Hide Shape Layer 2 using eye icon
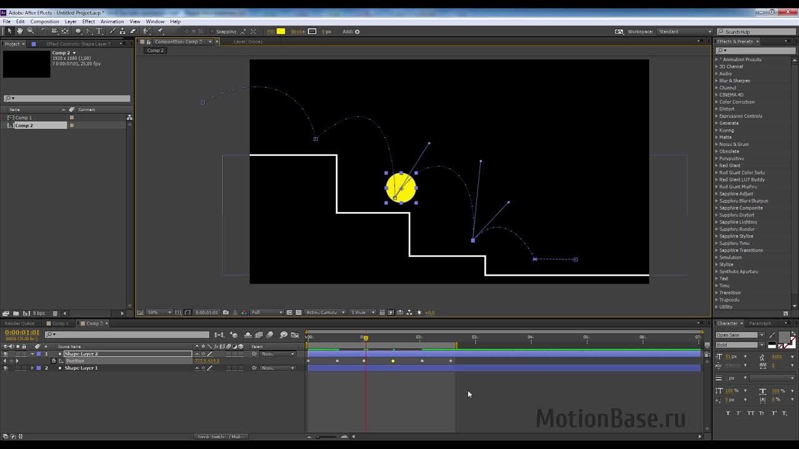This screenshot has height=449, width=799. point(6,354)
